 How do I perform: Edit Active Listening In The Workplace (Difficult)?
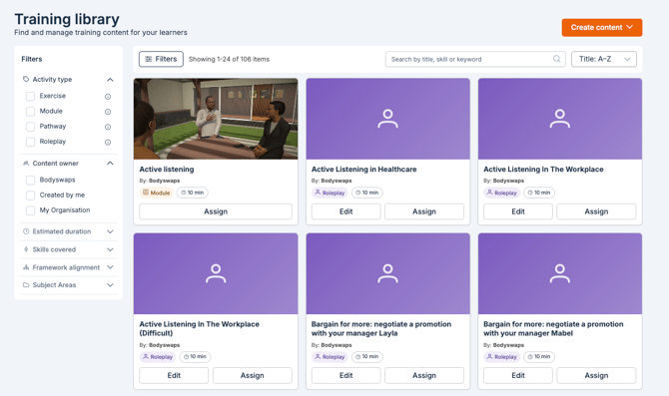click(x=174, y=375)
